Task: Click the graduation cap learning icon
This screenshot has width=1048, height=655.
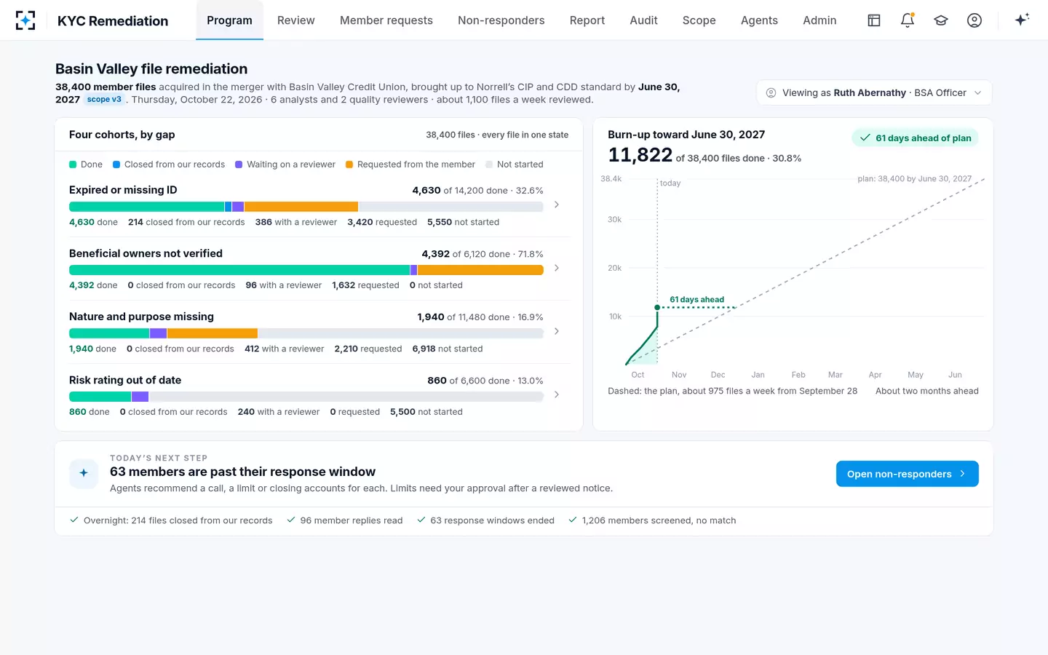Action: [941, 20]
